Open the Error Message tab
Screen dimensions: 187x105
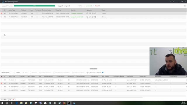[x=6, y=100]
